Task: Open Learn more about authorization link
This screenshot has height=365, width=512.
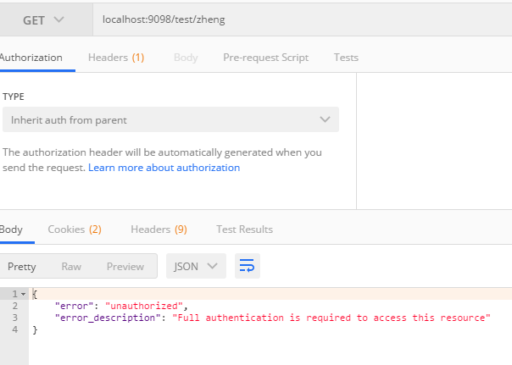Action: (164, 168)
